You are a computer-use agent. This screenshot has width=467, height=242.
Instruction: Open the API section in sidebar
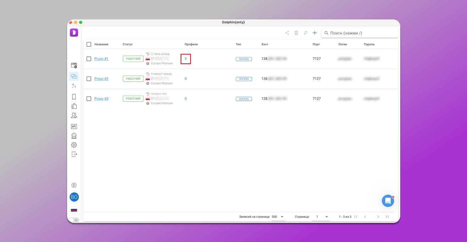[74, 126]
